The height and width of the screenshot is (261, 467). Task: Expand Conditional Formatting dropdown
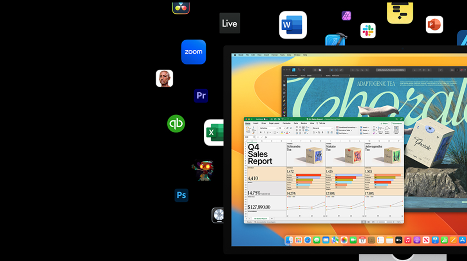pyautogui.click(x=347, y=127)
